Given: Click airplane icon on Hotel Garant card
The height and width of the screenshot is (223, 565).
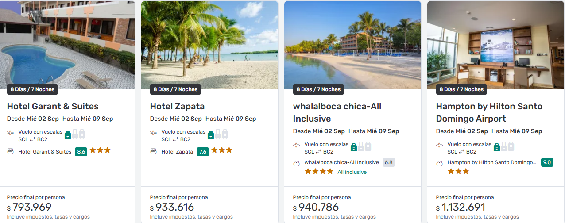Looking at the screenshot, I should (11, 133).
